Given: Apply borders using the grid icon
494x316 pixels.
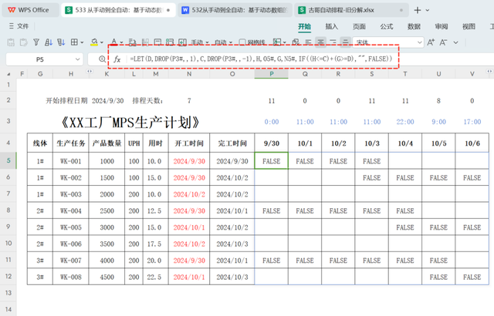Looking at the screenshot, I should [x=74, y=42].
